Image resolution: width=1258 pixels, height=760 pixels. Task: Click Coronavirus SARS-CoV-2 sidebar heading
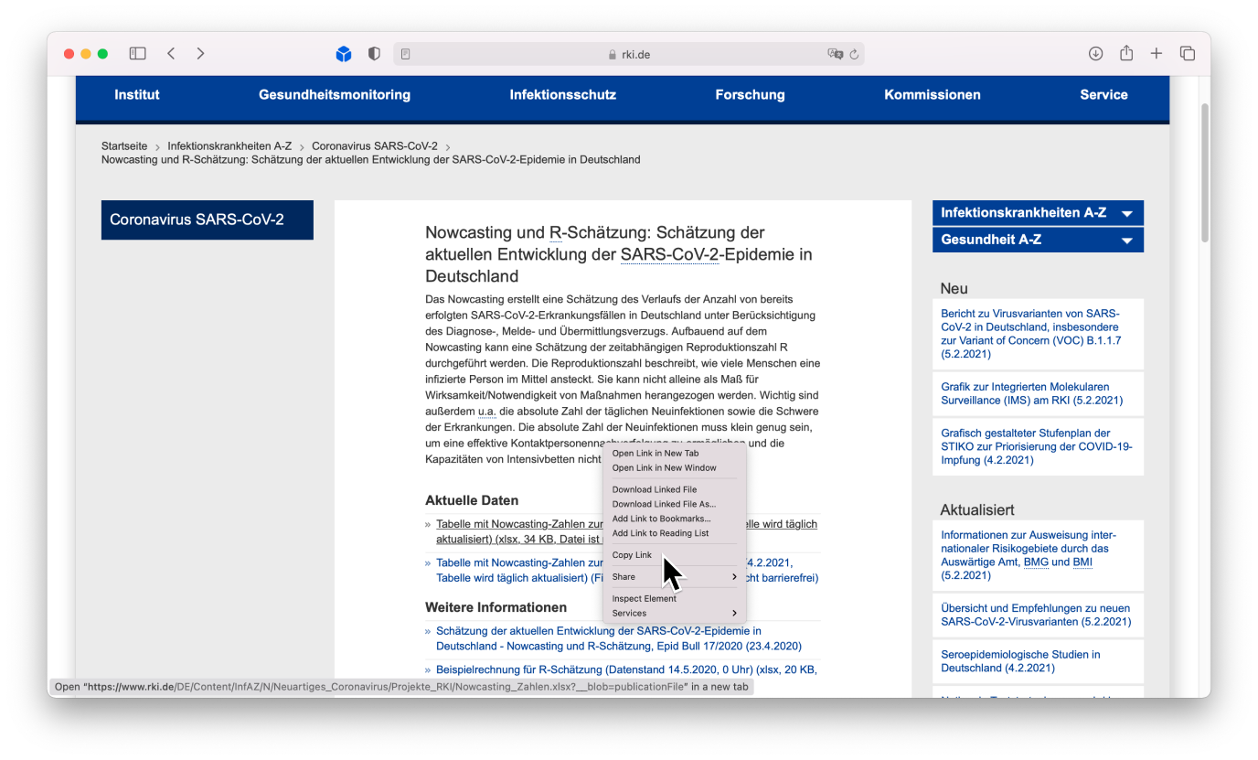[208, 220]
